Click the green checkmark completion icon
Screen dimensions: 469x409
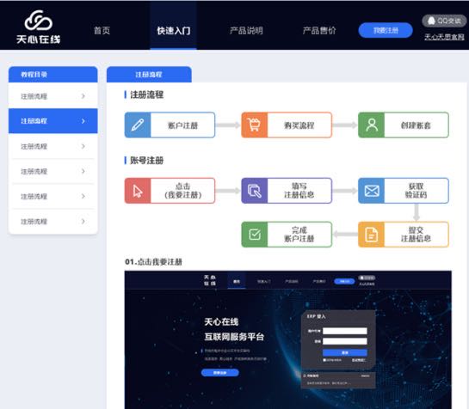254,235
